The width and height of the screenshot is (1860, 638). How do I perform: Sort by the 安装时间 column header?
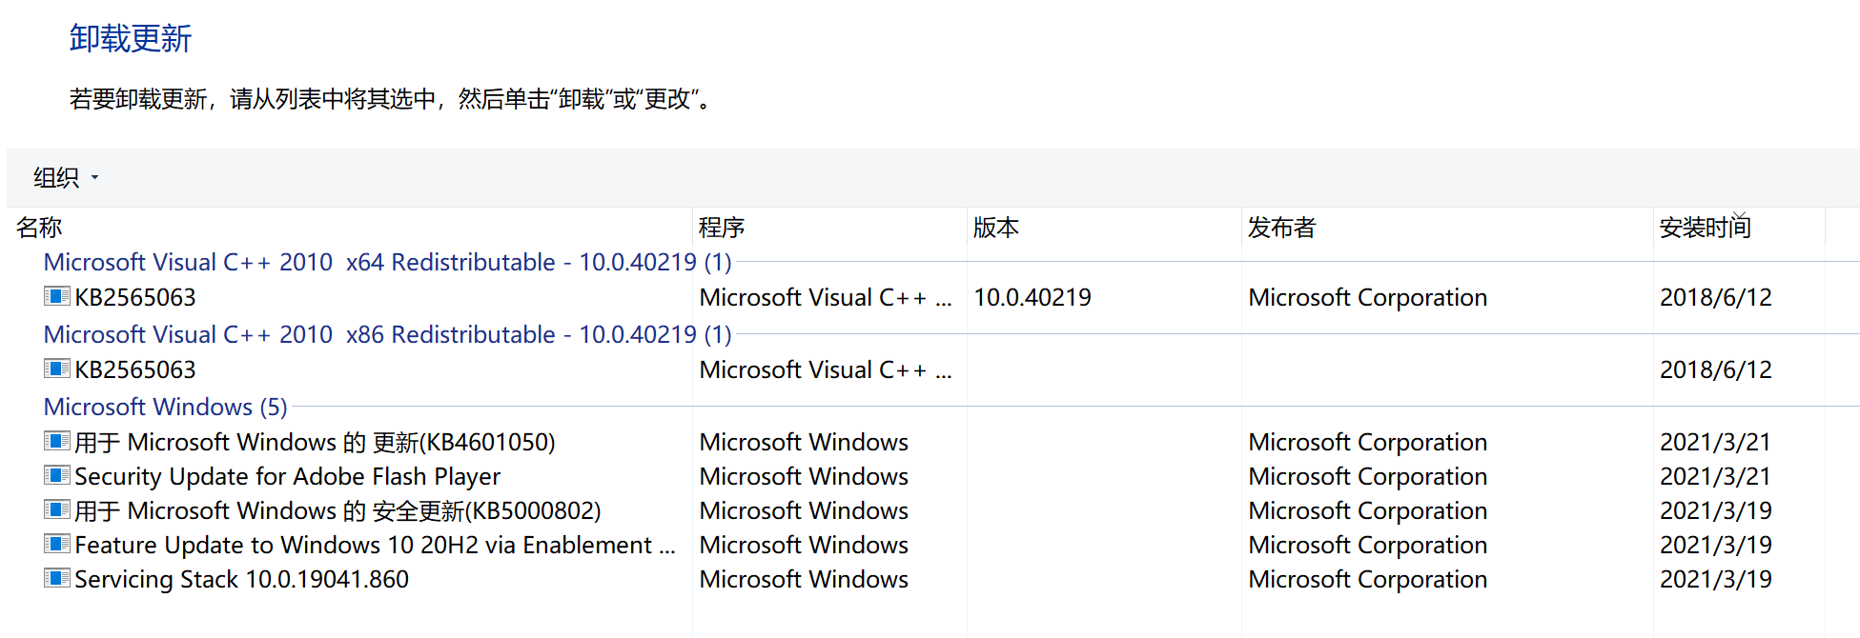pos(1739,228)
